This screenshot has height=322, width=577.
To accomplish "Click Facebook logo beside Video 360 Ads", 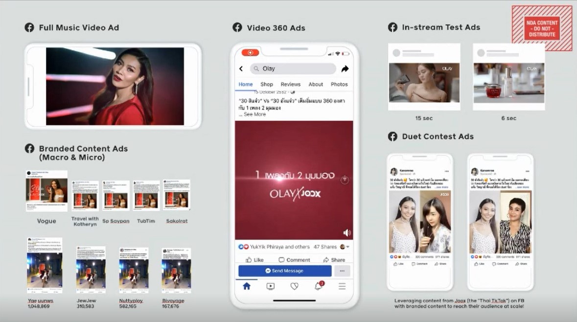I will click(237, 27).
